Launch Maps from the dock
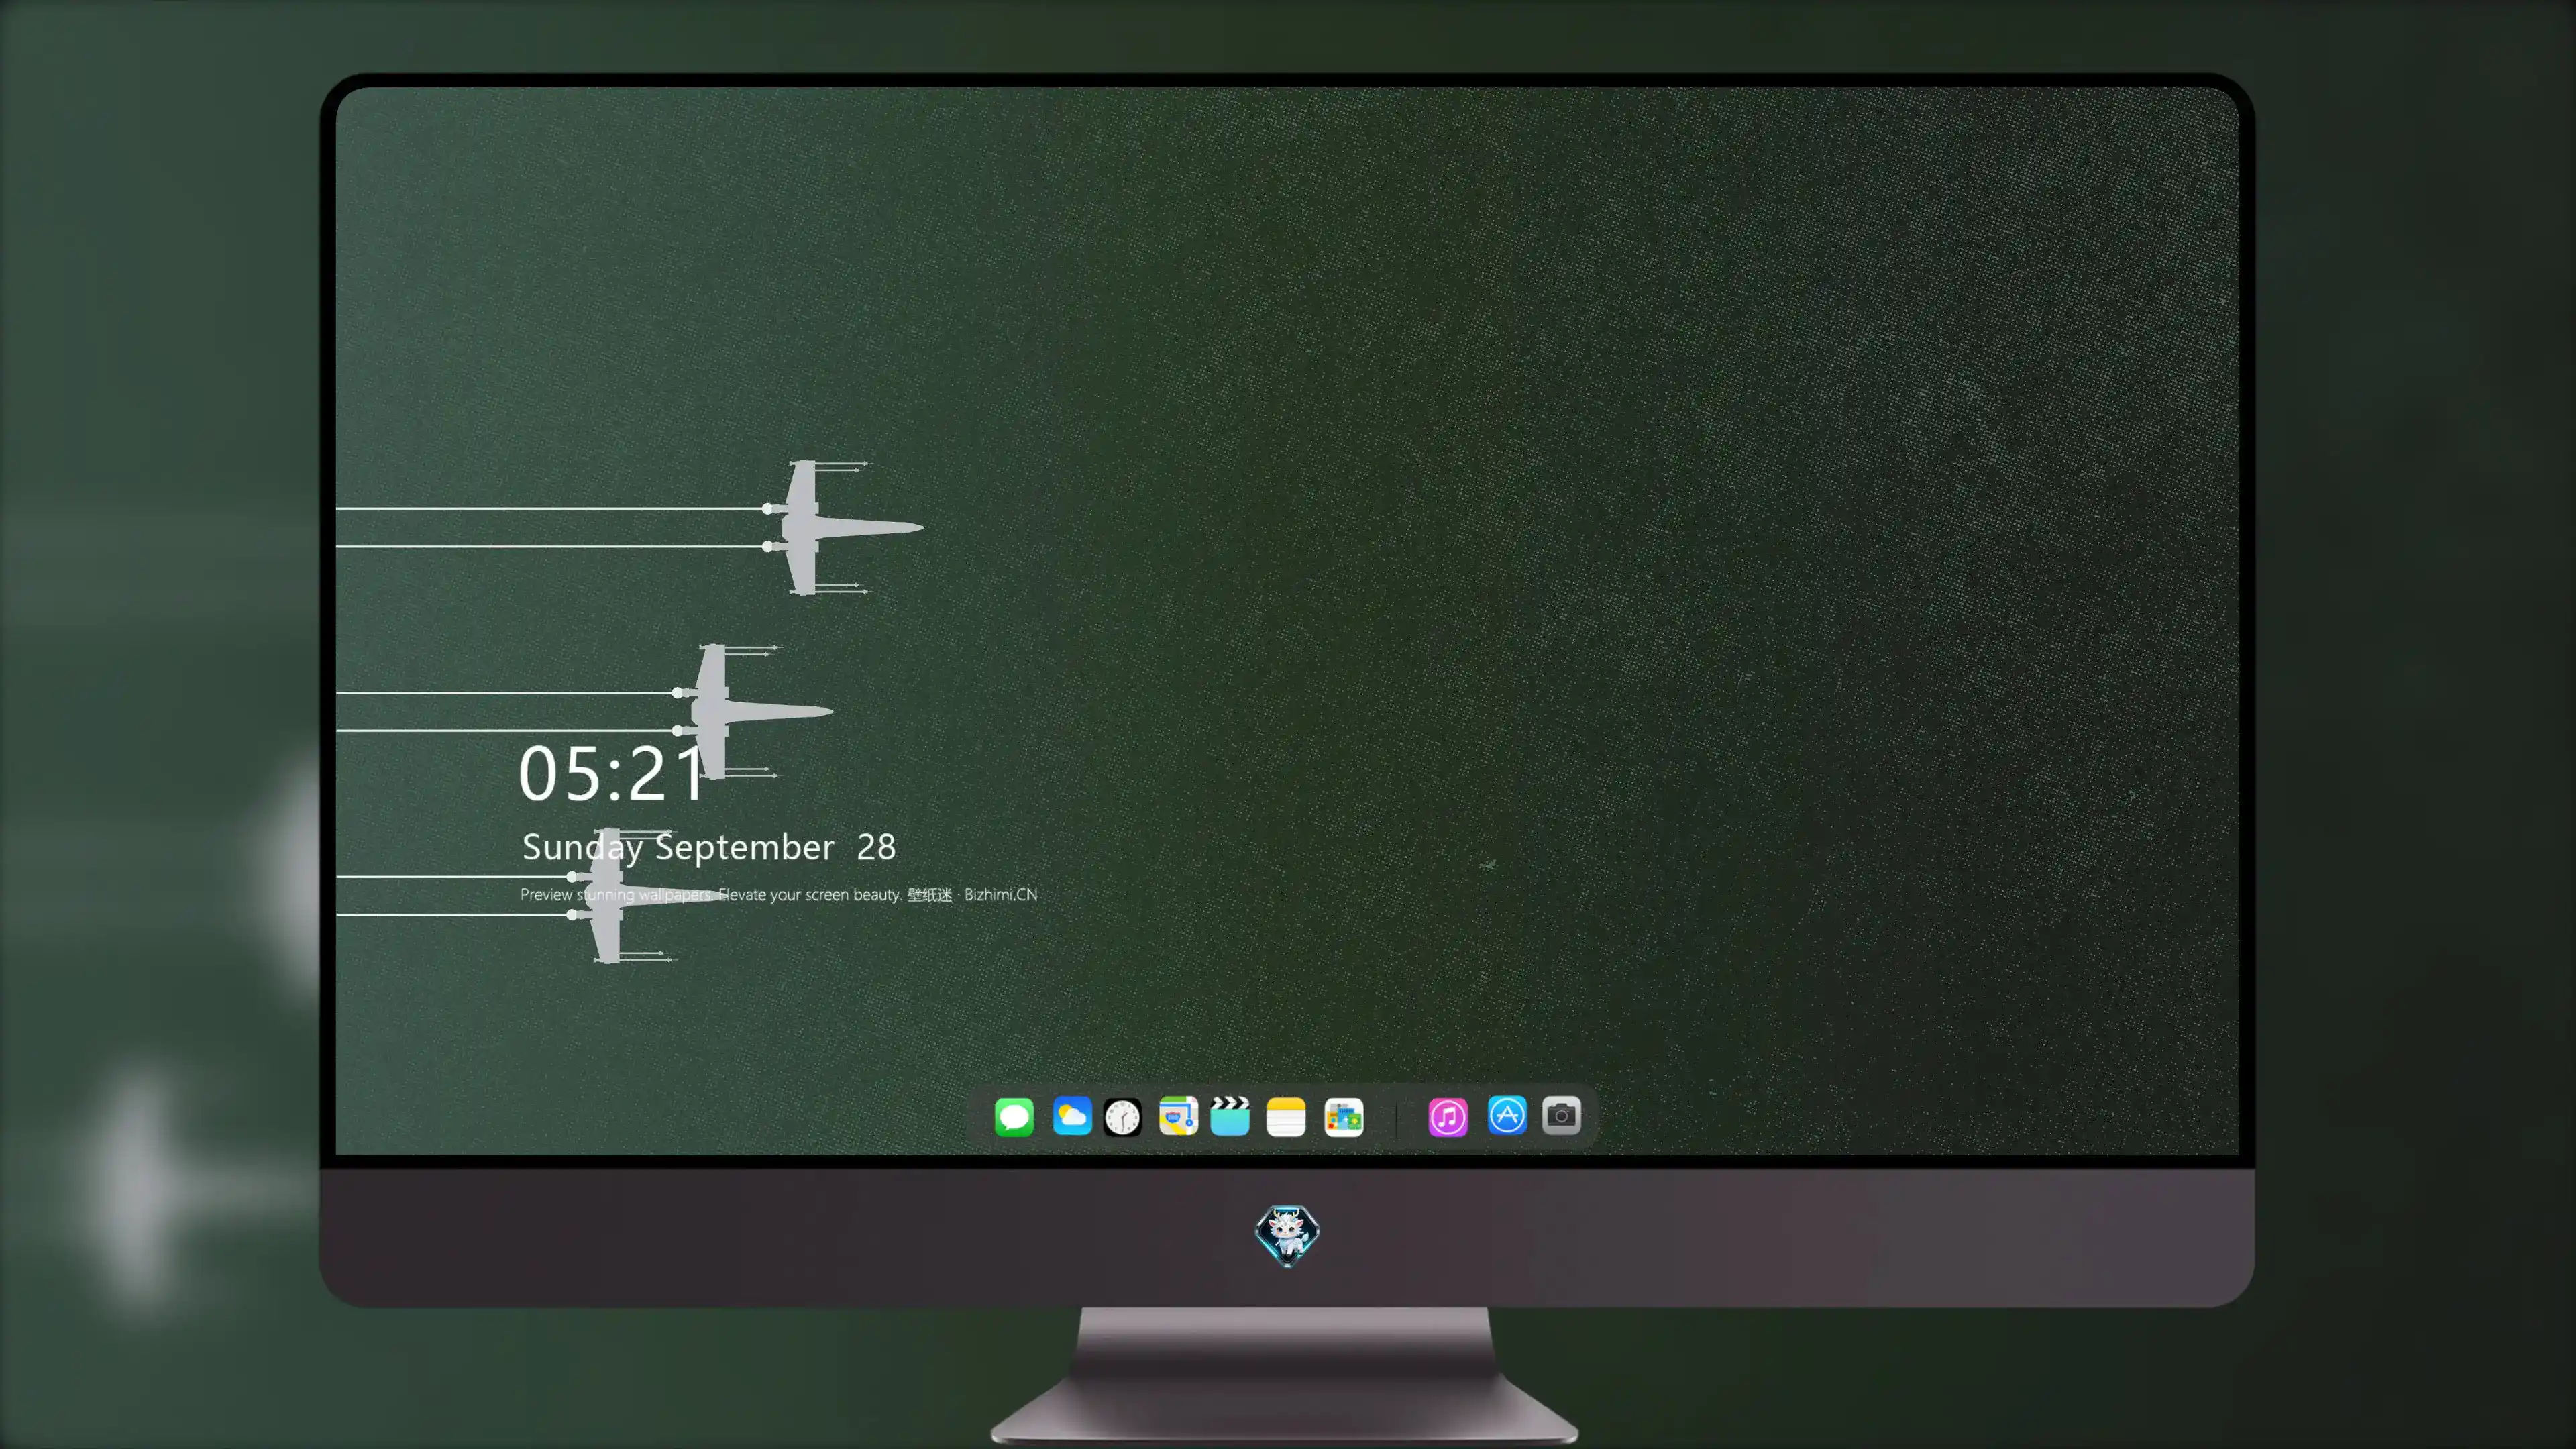Image resolution: width=2576 pixels, height=1449 pixels. tap(1178, 1116)
